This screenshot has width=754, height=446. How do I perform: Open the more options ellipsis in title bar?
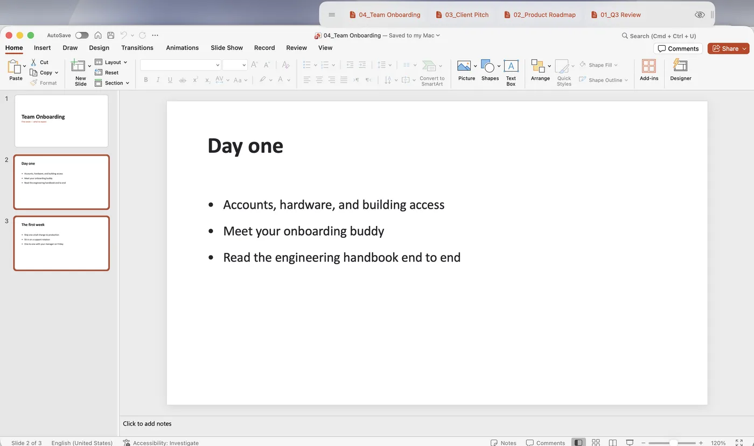click(x=155, y=36)
